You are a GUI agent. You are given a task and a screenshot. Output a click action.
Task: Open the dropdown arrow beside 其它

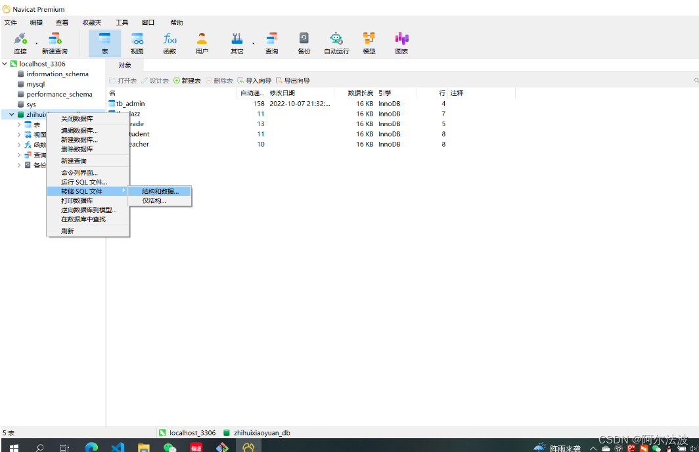click(x=253, y=43)
